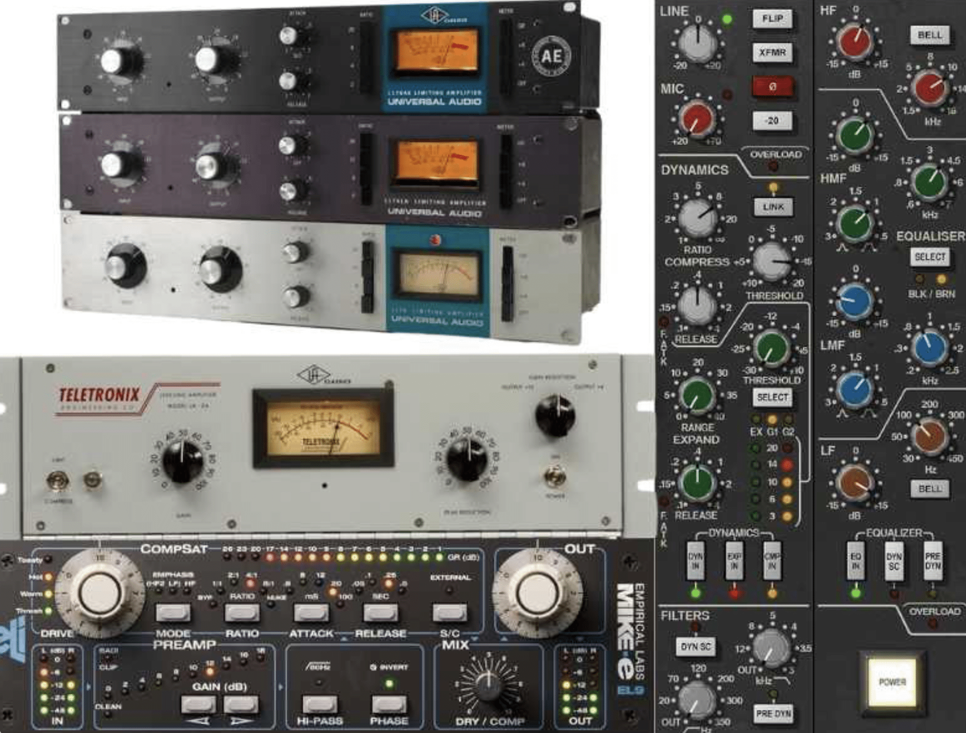This screenshot has width=966, height=733.
Task: Toggle the DYN IN switch
Action: tap(696, 561)
